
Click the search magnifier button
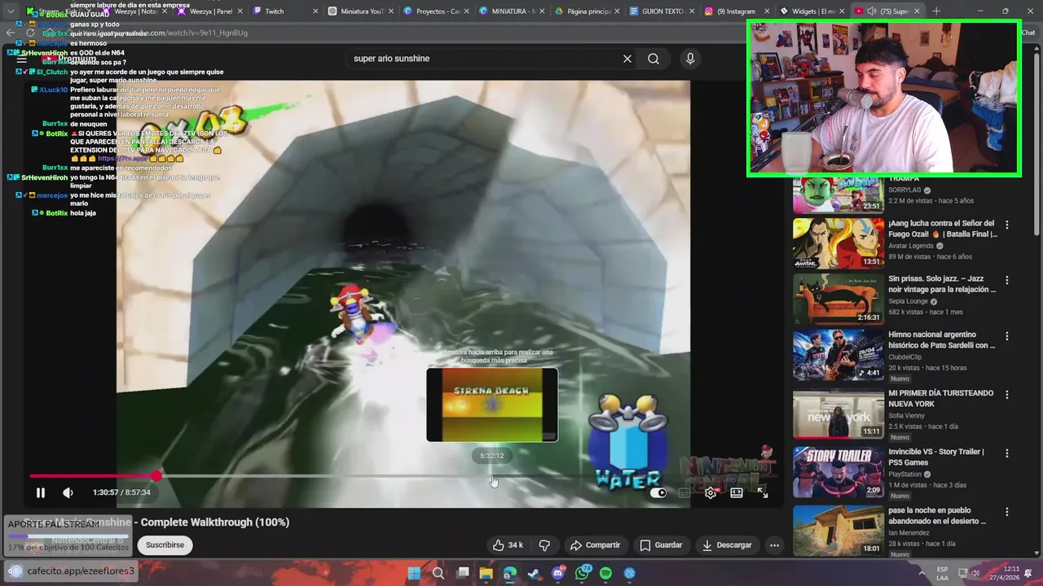tap(654, 59)
